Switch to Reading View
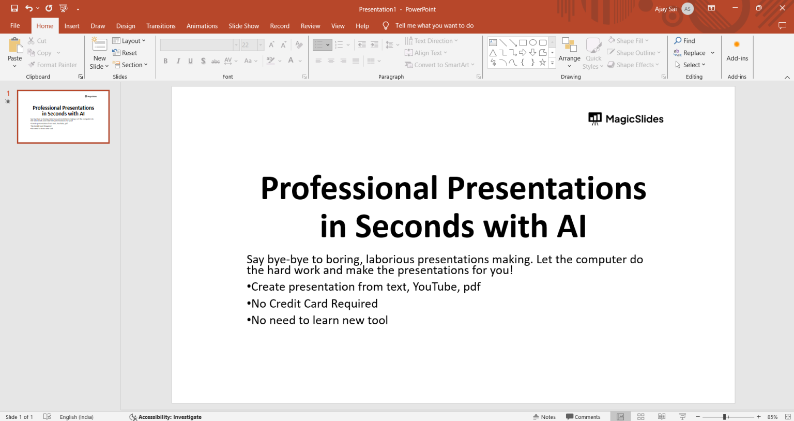The image size is (794, 421). point(662,416)
